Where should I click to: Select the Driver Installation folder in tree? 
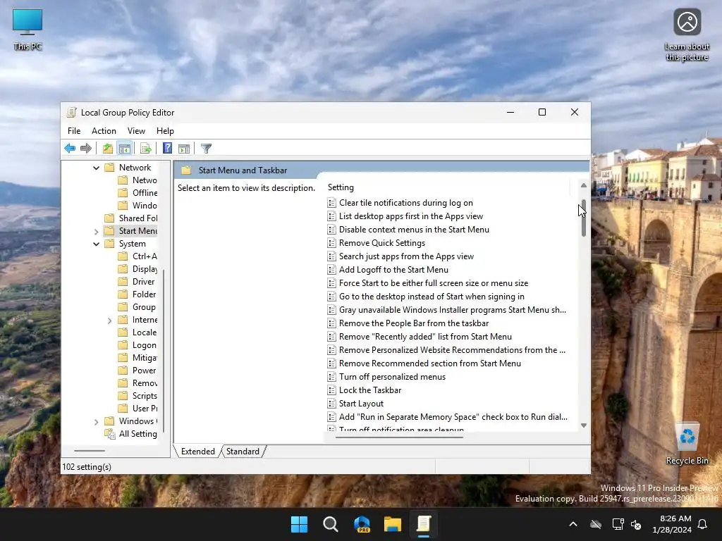(136, 282)
